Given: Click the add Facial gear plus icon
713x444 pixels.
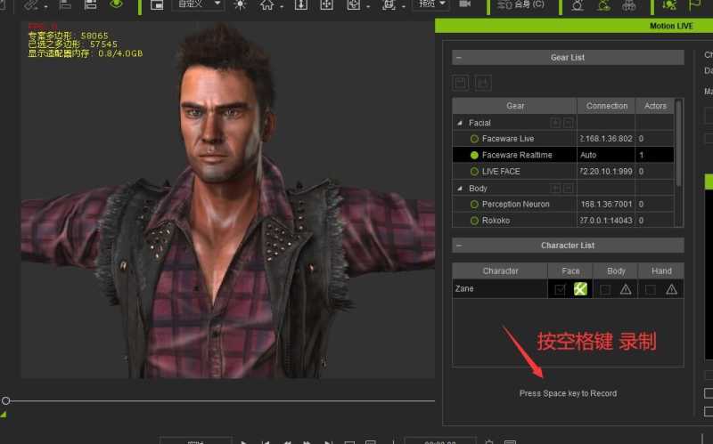Looking at the screenshot, I should 555,123.
